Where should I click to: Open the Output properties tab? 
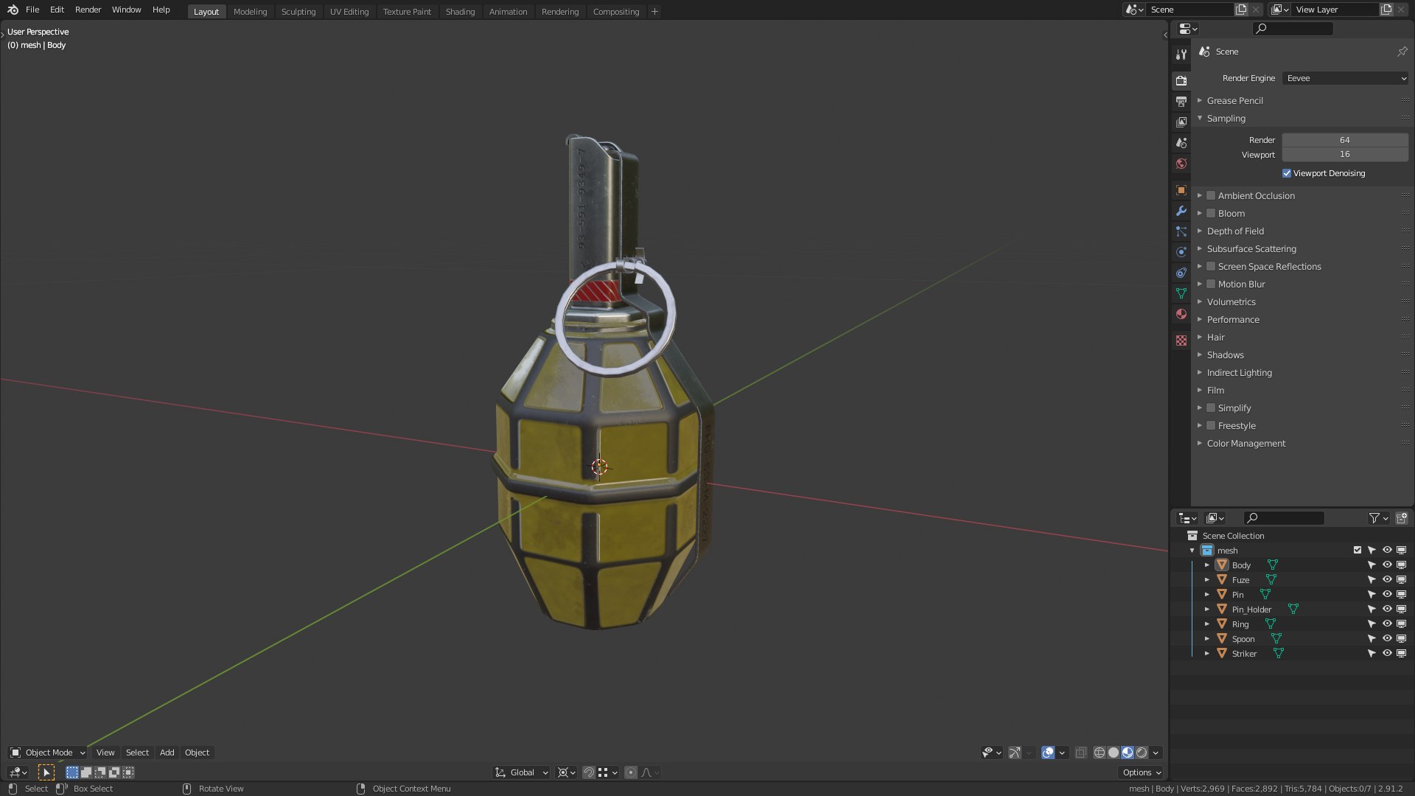pyautogui.click(x=1181, y=101)
